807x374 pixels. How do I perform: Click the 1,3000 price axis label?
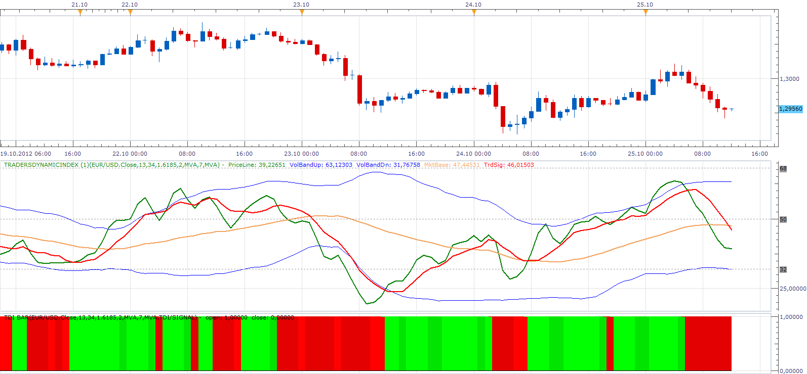click(x=789, y=79)
